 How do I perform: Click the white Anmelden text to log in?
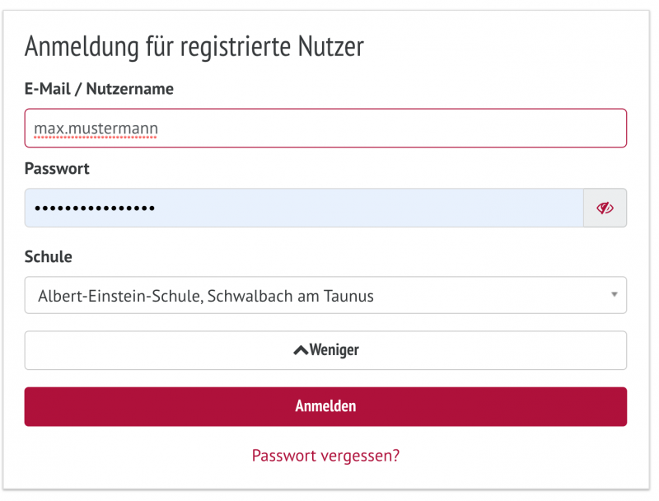coord(325,406)
